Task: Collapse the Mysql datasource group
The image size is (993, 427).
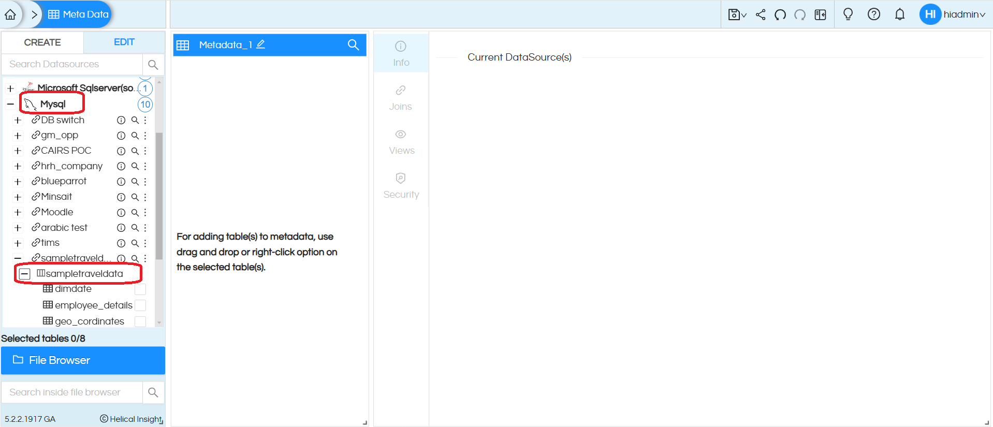Action: click(10, 104)
